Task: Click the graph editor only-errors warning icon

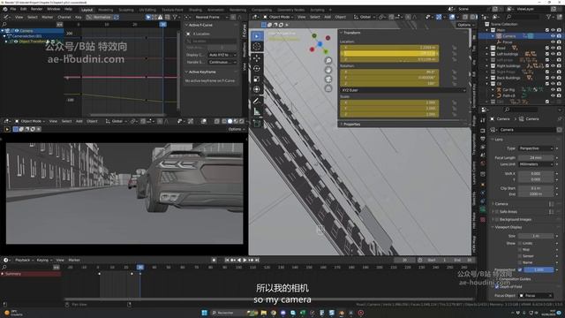Action: pyautogui.click(x=161, y=17)
